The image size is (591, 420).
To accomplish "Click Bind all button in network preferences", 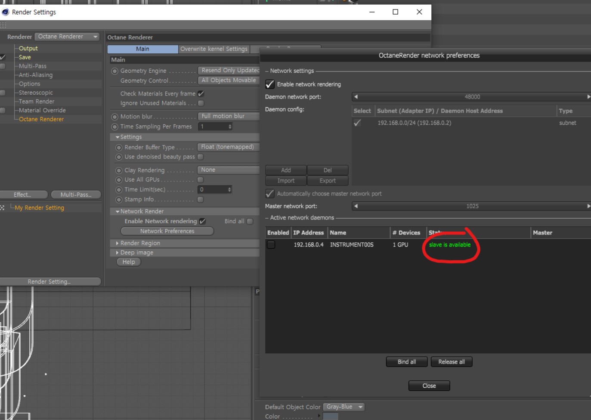I will 407,362.
